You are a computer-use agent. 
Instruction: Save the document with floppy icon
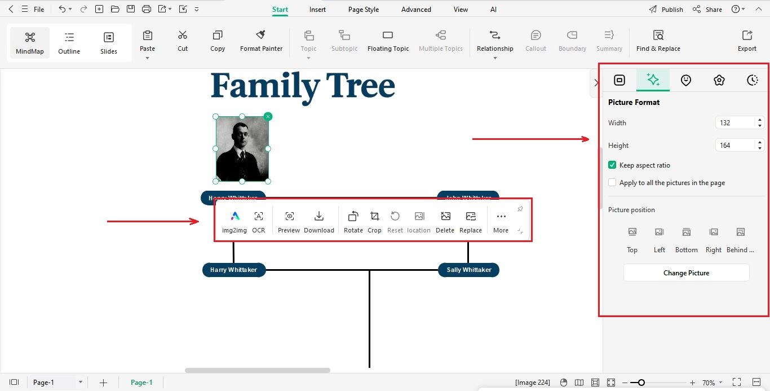[x=131, y=9]
